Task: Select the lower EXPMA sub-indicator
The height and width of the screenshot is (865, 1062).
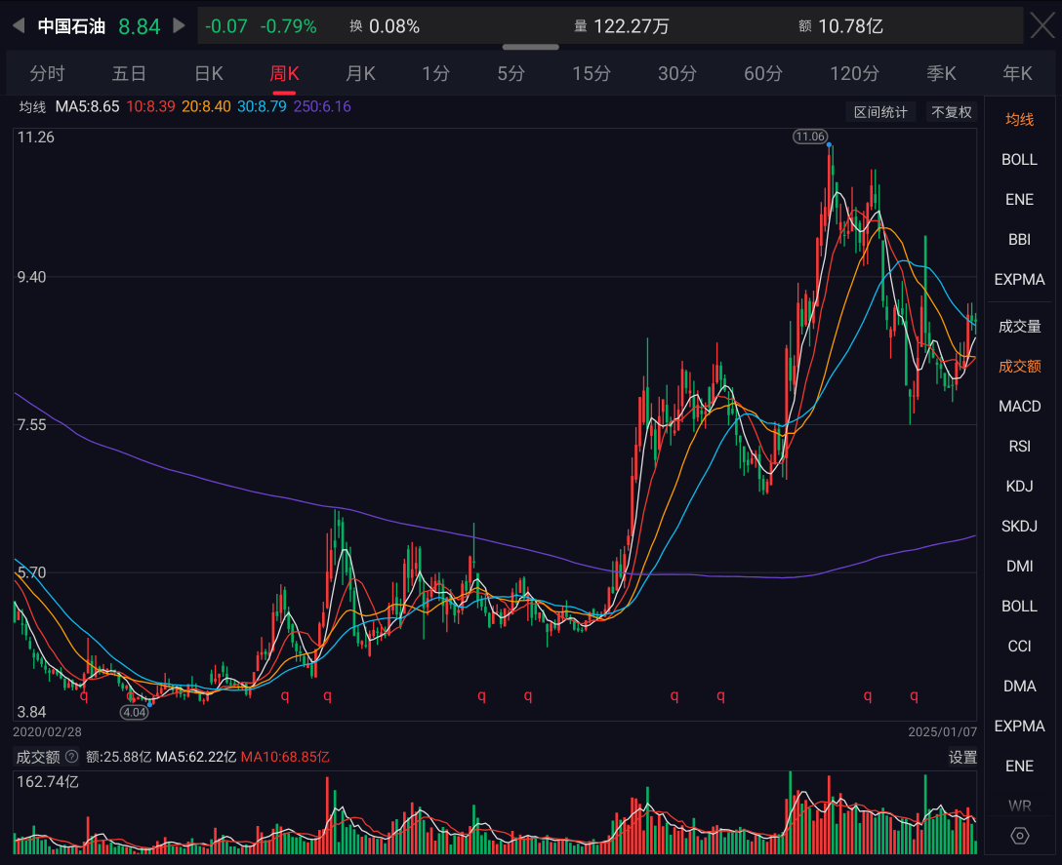Action: 1019,726
